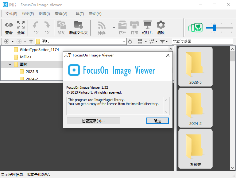Select the partly hidden 2024-2 folder in tree
The height and width of the screenshot is (178, 236).
tap(32, 78)
